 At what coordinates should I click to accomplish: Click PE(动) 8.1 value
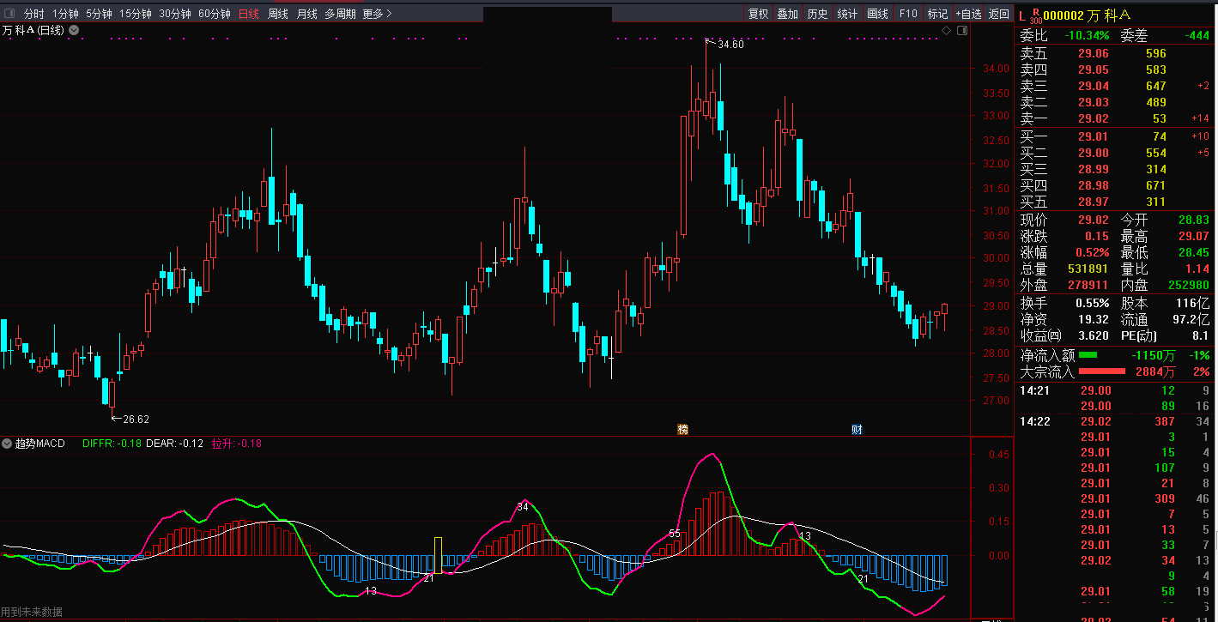(1201, 335)
